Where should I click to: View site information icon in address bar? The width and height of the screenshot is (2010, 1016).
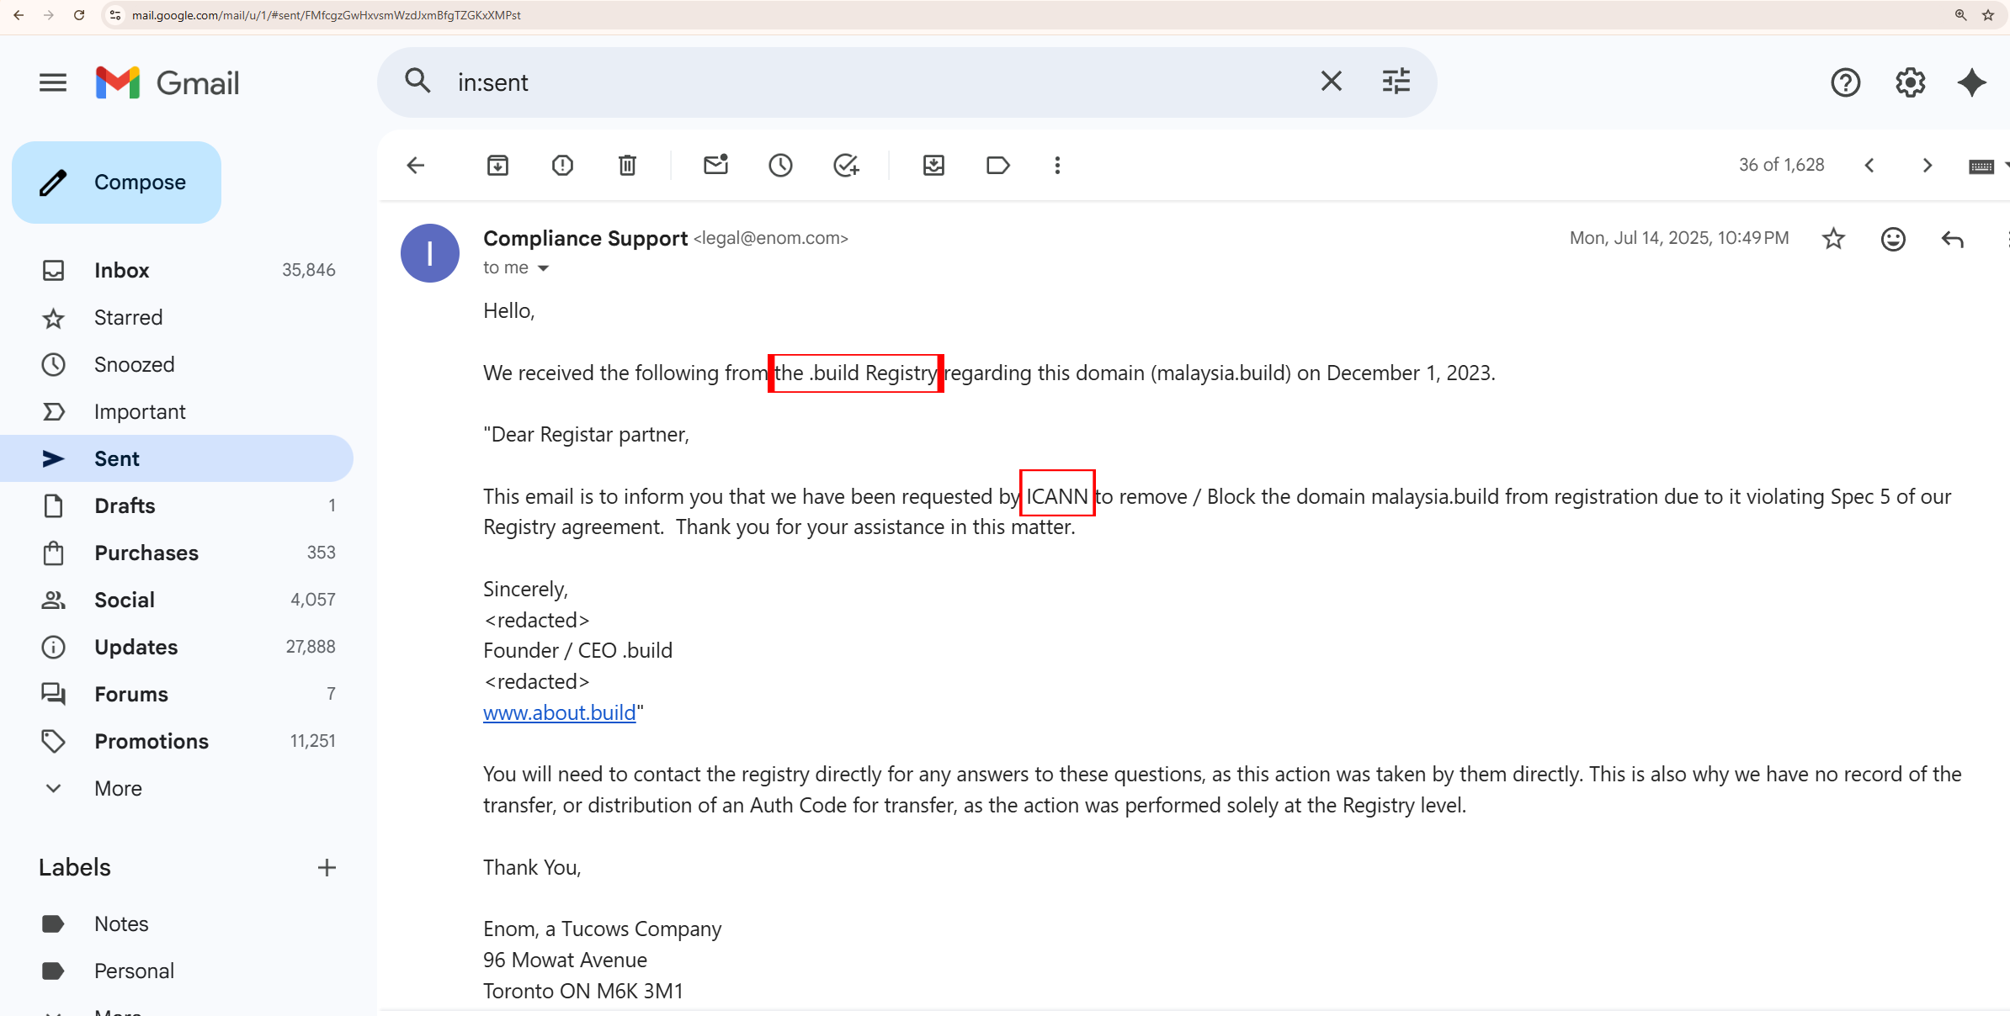pyautogui.click(x=115, y=15)
